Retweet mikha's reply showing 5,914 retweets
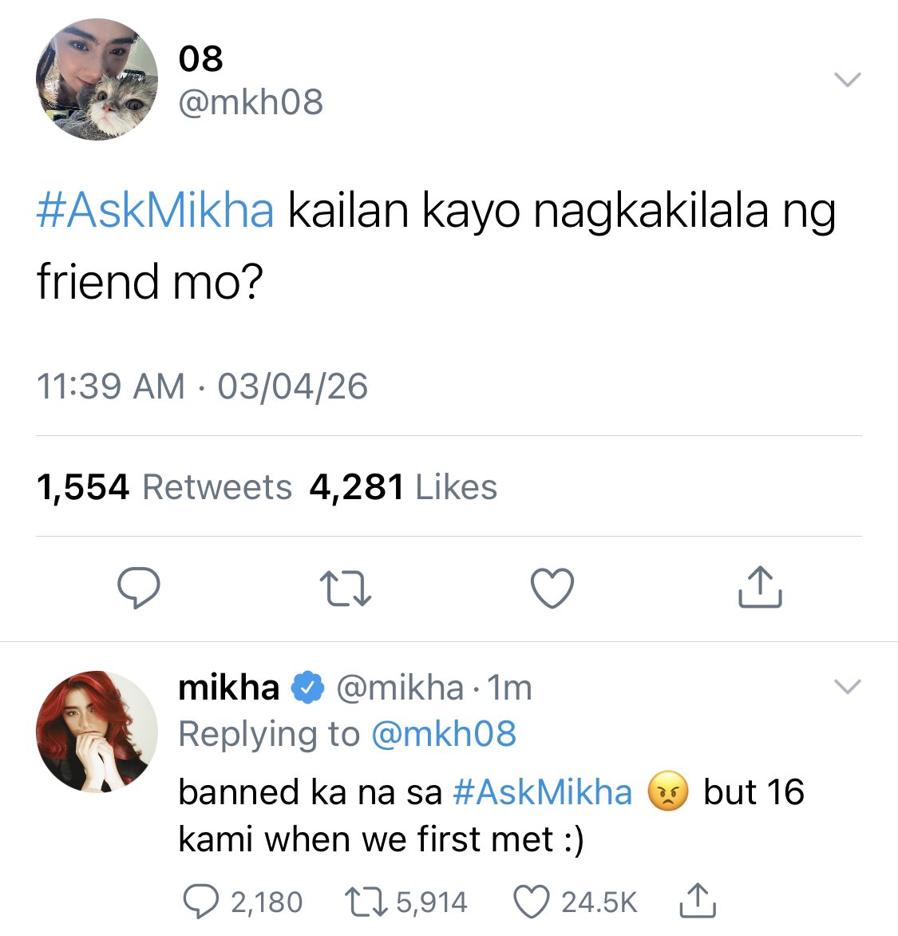The height and width of the screenshot is (936, 898). (x=406, y=902)
